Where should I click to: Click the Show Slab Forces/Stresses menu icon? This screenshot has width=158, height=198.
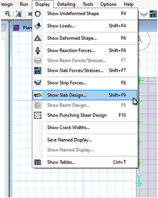38,70
